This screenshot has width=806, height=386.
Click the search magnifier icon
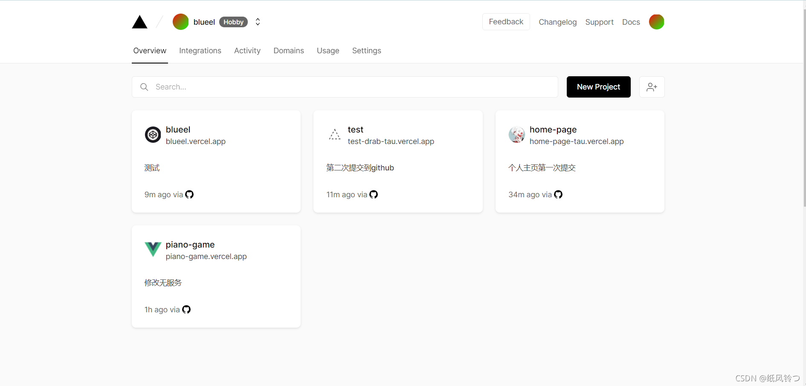click(144, 87)
